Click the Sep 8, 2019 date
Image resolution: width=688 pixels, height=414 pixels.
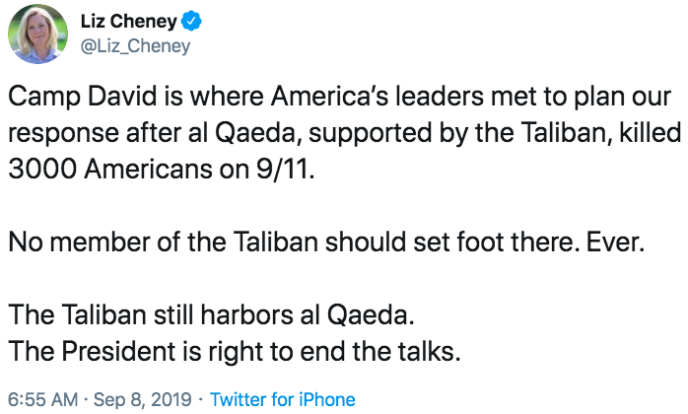click(143, 399)
